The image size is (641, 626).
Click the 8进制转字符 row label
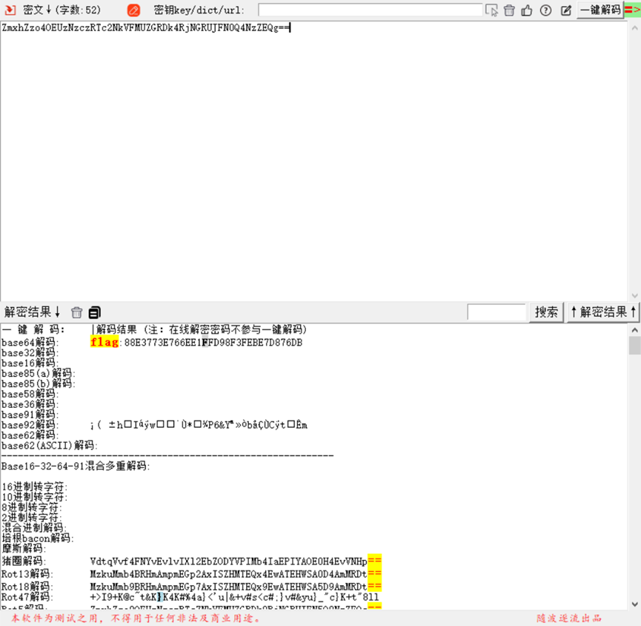click(31, 507)
